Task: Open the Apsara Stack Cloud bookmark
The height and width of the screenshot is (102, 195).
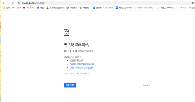Action: [x=144, y=8]
